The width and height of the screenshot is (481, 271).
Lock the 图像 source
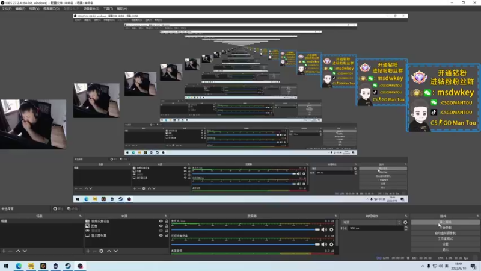click(x=167, y=226)
